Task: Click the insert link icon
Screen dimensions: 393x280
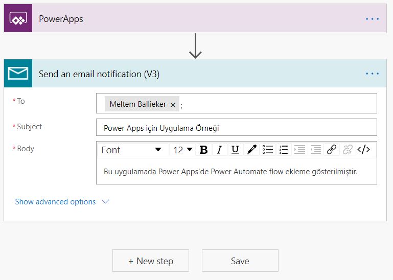Action: [331, 150]
